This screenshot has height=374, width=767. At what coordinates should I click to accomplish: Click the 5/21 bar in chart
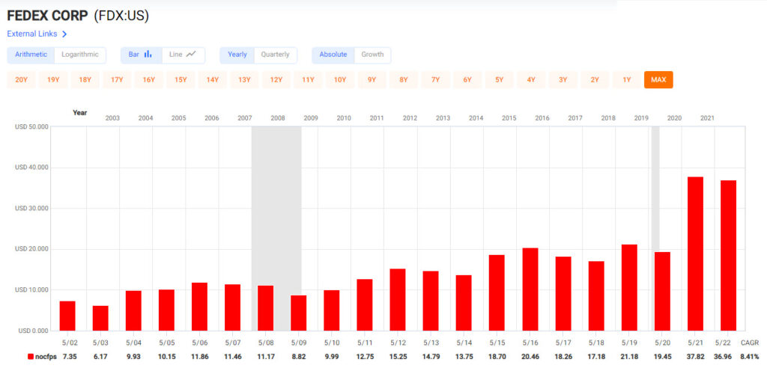695,253
